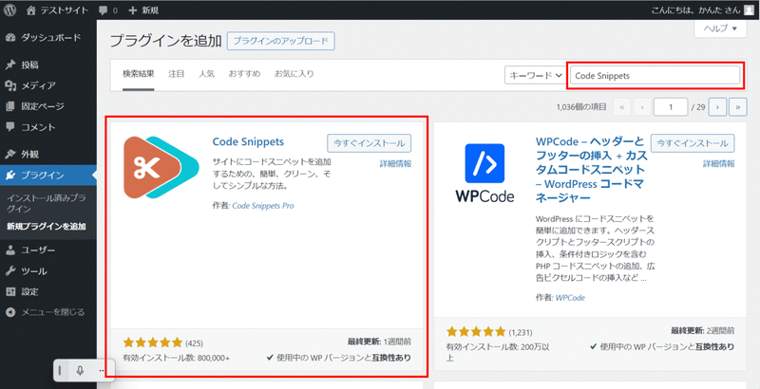This screenshot has width=760, height=389.
Task: Open the テストサイト home link
Action: [58, 10]
